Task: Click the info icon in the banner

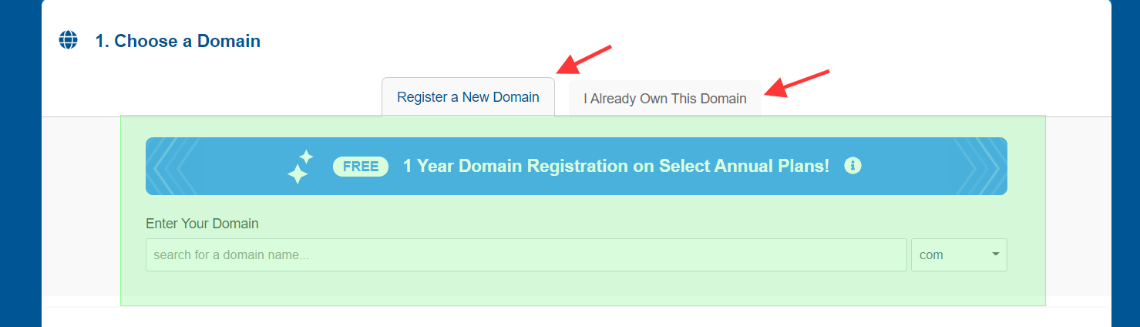Action: pyautogui.click(x=852, y=165)
